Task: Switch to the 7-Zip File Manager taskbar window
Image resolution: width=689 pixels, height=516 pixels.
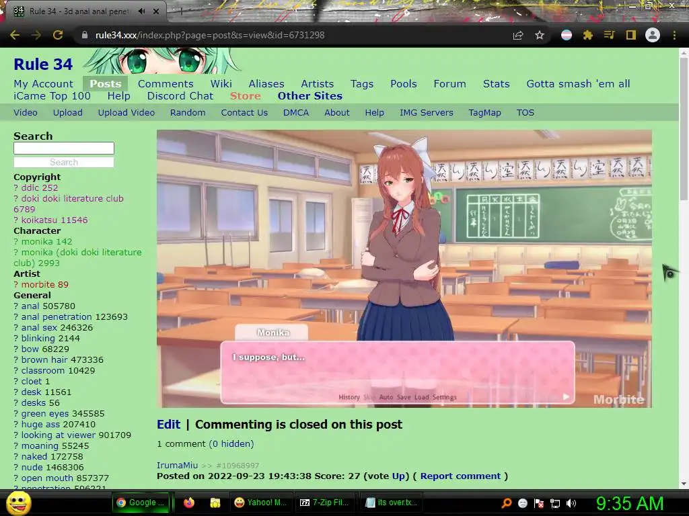Action: coord(325,503)
